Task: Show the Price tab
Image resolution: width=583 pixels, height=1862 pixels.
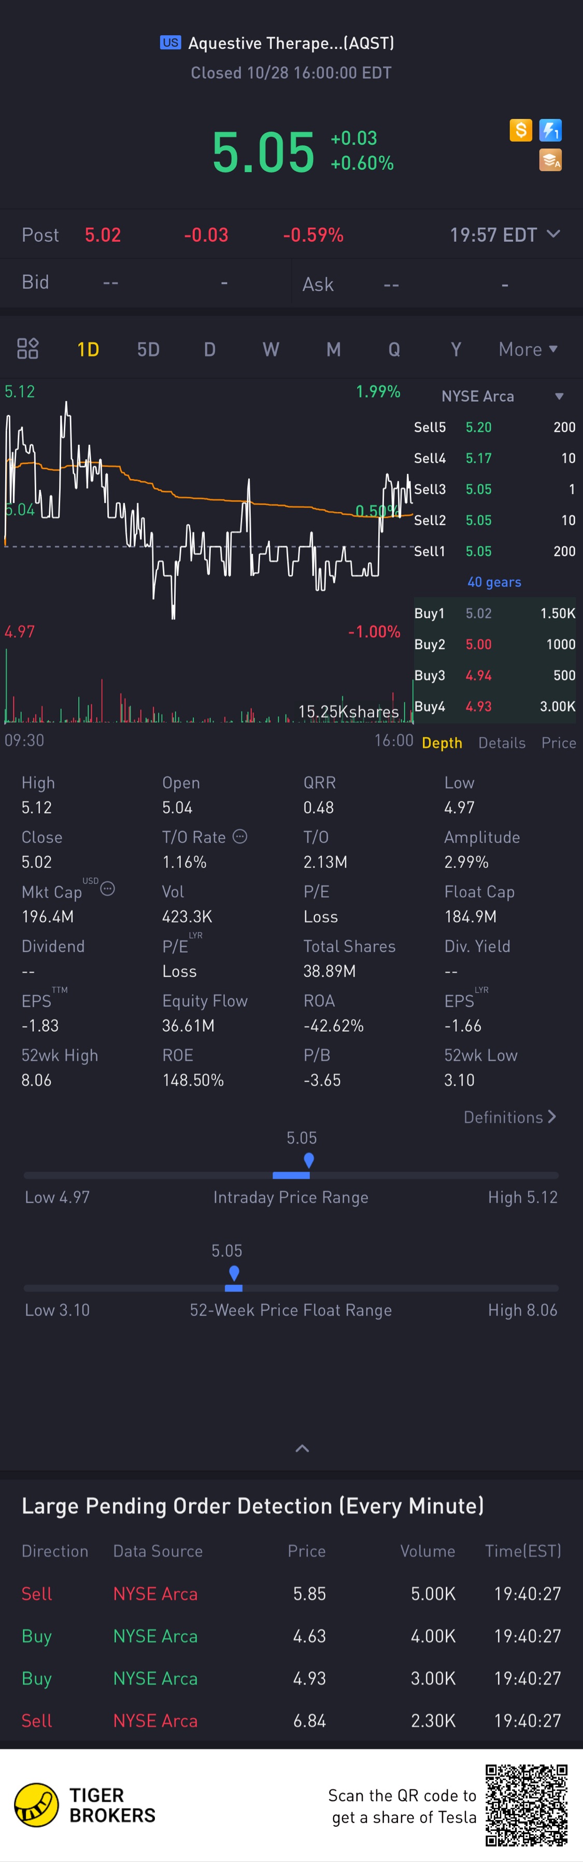Action: tap(559, 743)
